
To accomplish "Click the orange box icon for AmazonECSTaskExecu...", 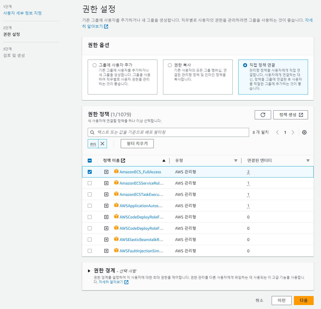I will (x=116, y=194).
